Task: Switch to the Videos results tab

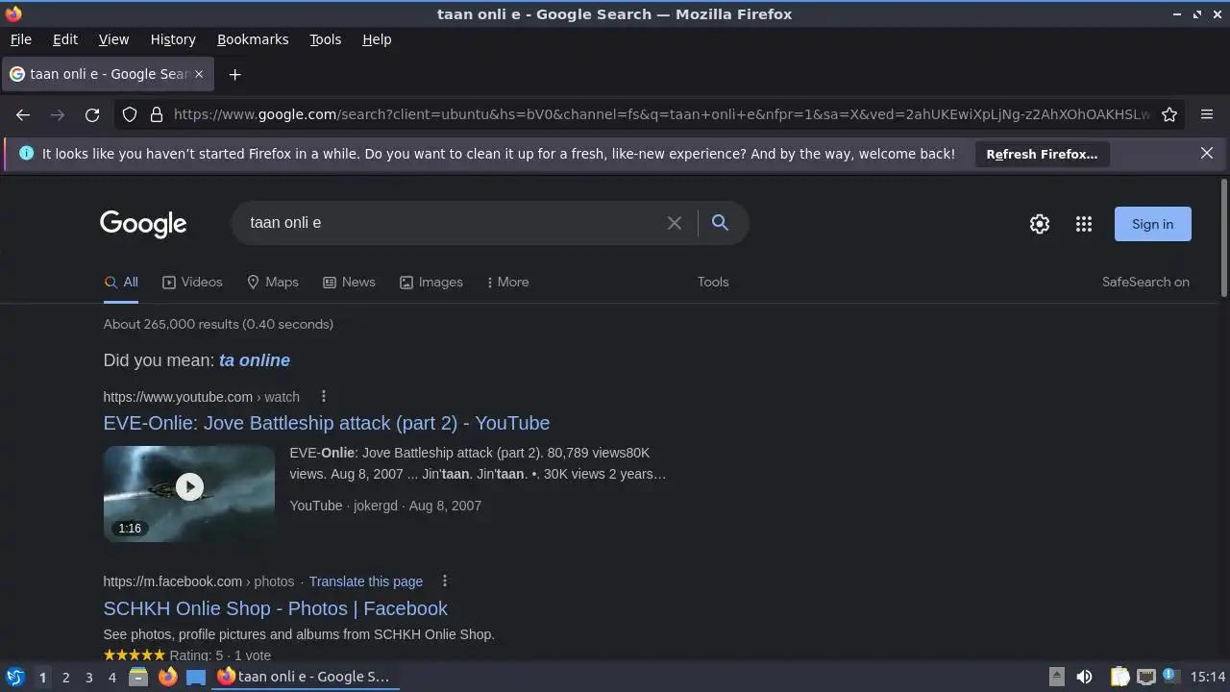Action: pyautogui.click(x=192, y=282)
